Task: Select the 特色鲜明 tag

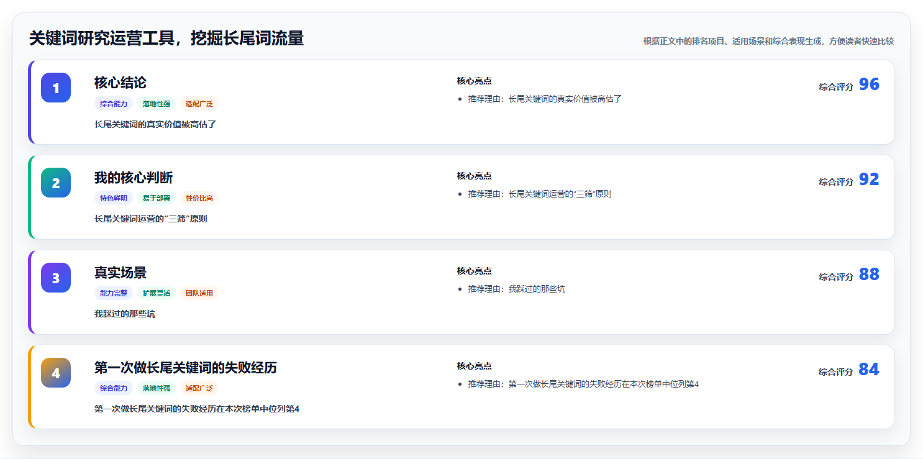Action: click(x=114, y=198)
